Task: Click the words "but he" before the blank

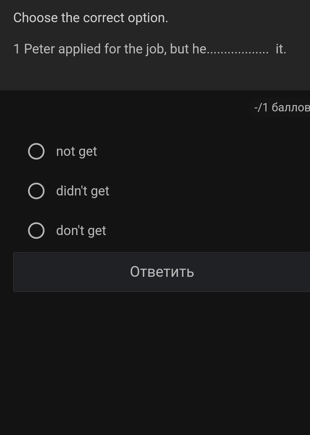Action: pyautogui.click(x=188, y=49)
